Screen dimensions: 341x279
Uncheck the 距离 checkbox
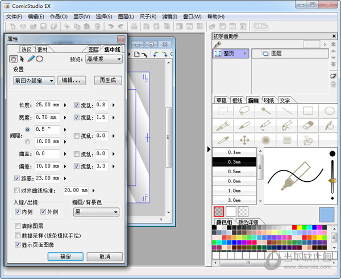click(16, 178)
